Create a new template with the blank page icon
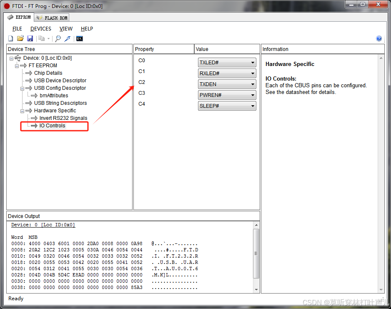 tap(11, 38)
